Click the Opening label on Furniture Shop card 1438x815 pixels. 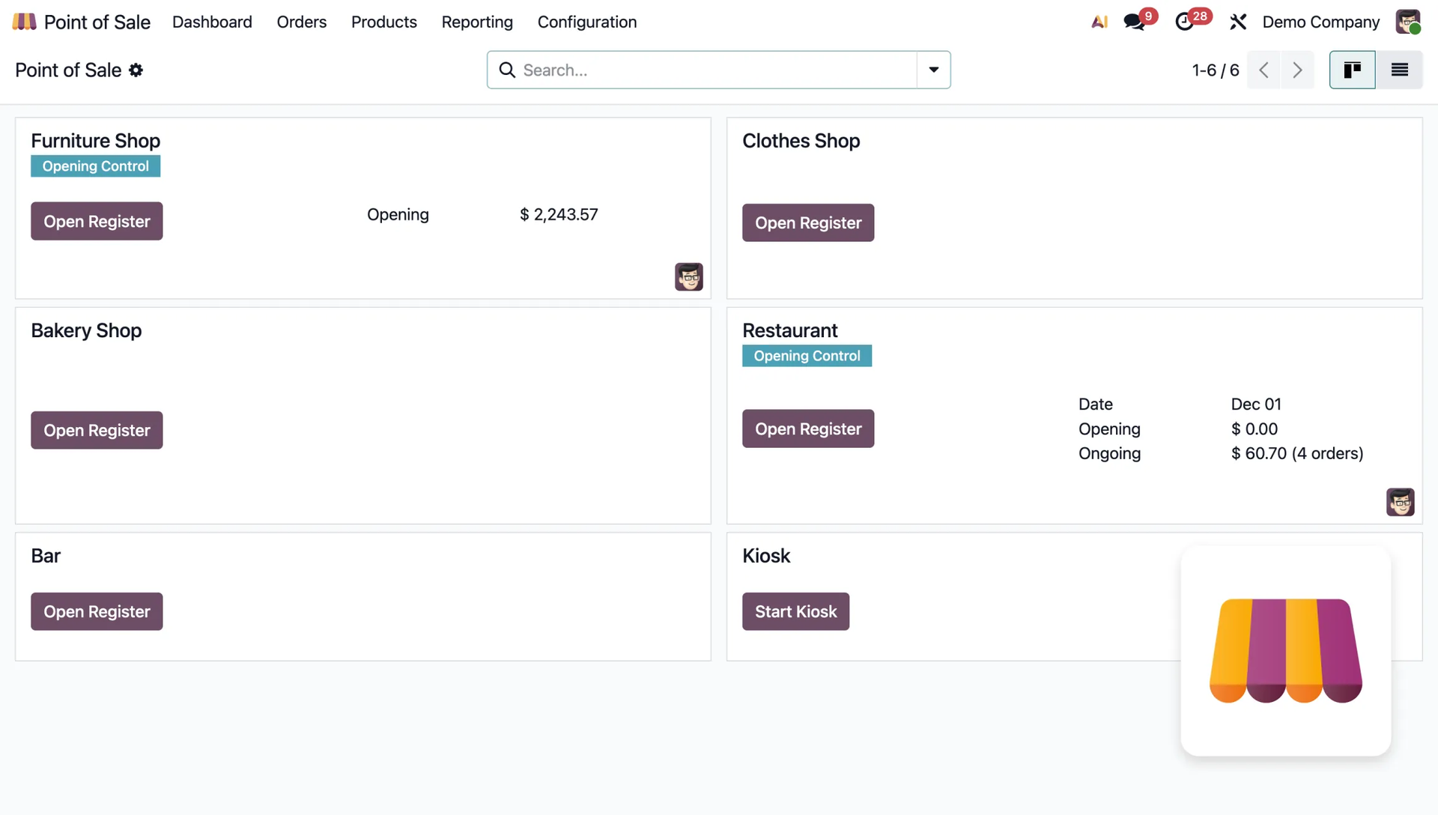[x=398, y=214]
